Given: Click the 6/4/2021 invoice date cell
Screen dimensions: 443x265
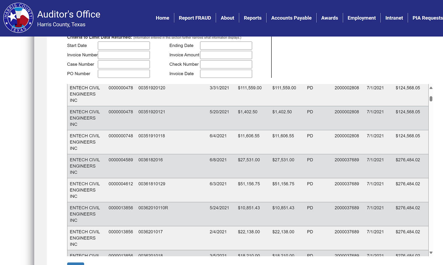Looking at the screenshot, I should [x=218, y=136].
